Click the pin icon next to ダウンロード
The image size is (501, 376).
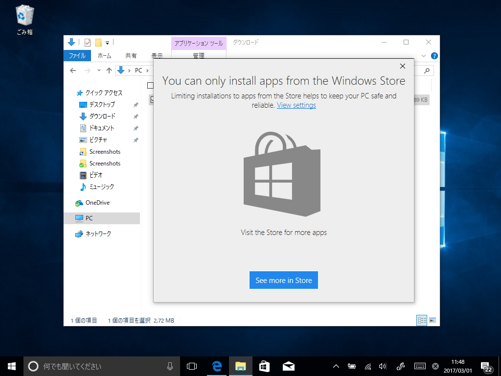(x=136, y=117)
